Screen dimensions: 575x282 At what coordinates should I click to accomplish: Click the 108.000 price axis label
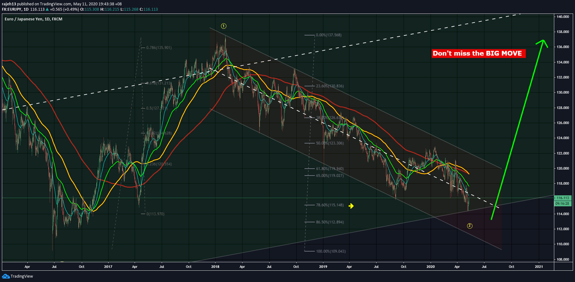click(x=563, y=259)
